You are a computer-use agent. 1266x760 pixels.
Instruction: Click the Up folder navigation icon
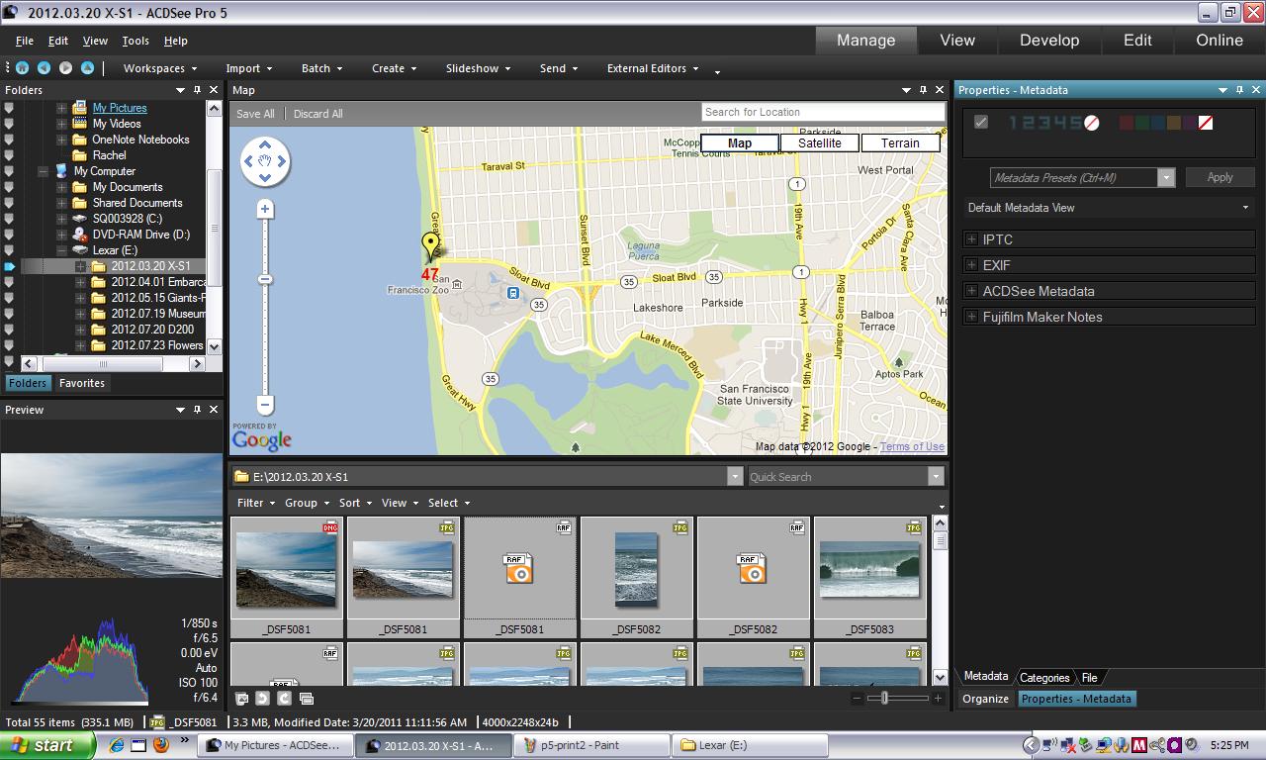point(87,68)
